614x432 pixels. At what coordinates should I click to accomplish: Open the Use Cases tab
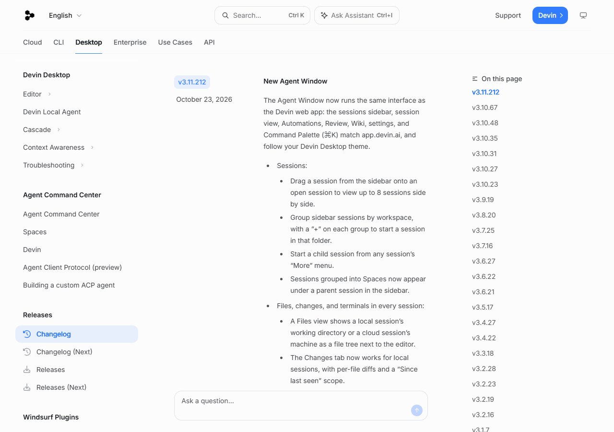point(175,42)
